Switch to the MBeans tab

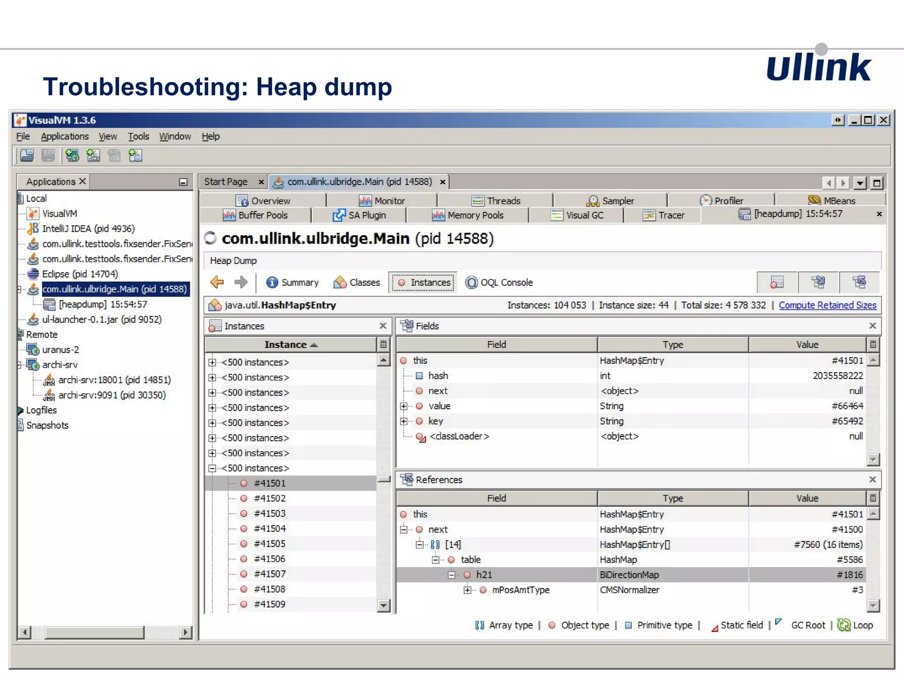point(832,201)
